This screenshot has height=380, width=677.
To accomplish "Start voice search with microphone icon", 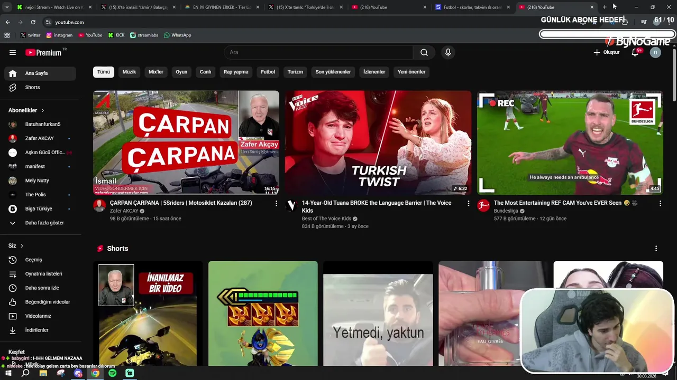I will click(x=448, y=52).
